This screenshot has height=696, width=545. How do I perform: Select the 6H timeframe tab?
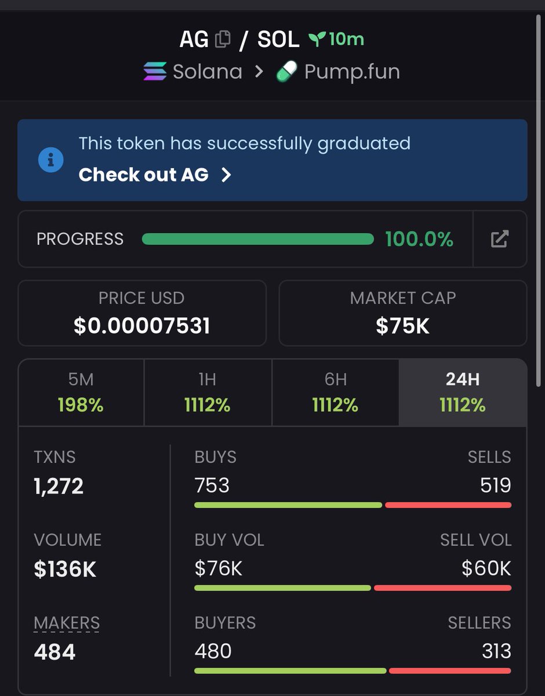pyautogui.click(x=335, y=393)
